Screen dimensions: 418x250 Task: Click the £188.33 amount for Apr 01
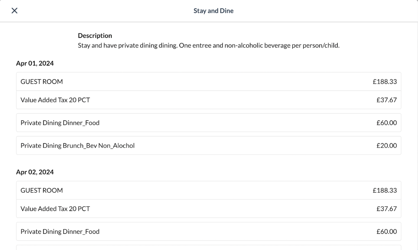[x=384, y=82]
